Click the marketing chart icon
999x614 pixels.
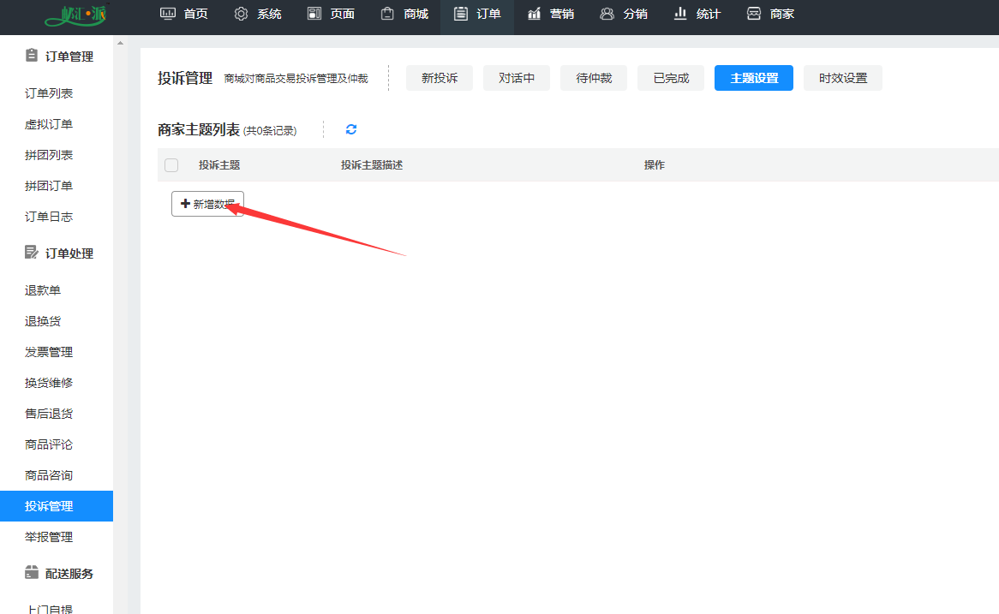[x=535, y=14]
